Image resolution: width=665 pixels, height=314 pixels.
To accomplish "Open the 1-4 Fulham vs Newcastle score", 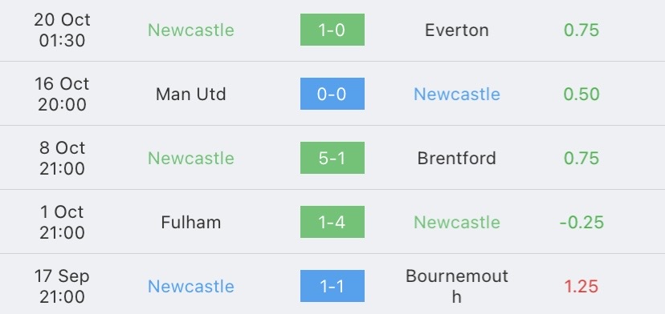I will (332, 222).
